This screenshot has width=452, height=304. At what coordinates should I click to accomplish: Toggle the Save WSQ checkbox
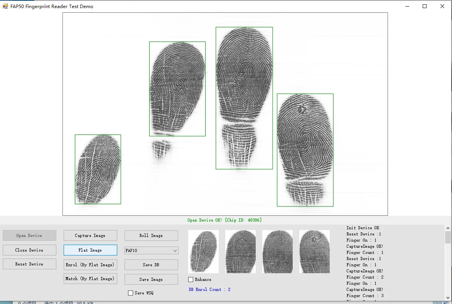(x=131, y=293)
